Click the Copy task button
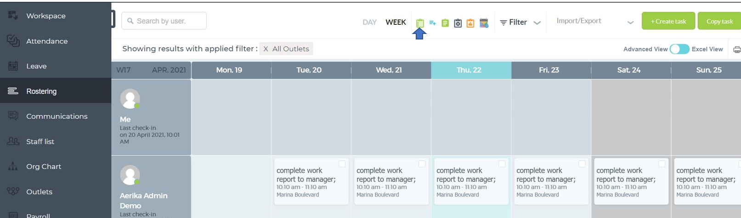The height and width of the screenshot is (218, 741). (719, 21)
